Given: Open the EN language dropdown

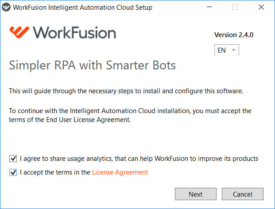Looking at the screenshot, I should pyautogui.click(x=227, y=50).
